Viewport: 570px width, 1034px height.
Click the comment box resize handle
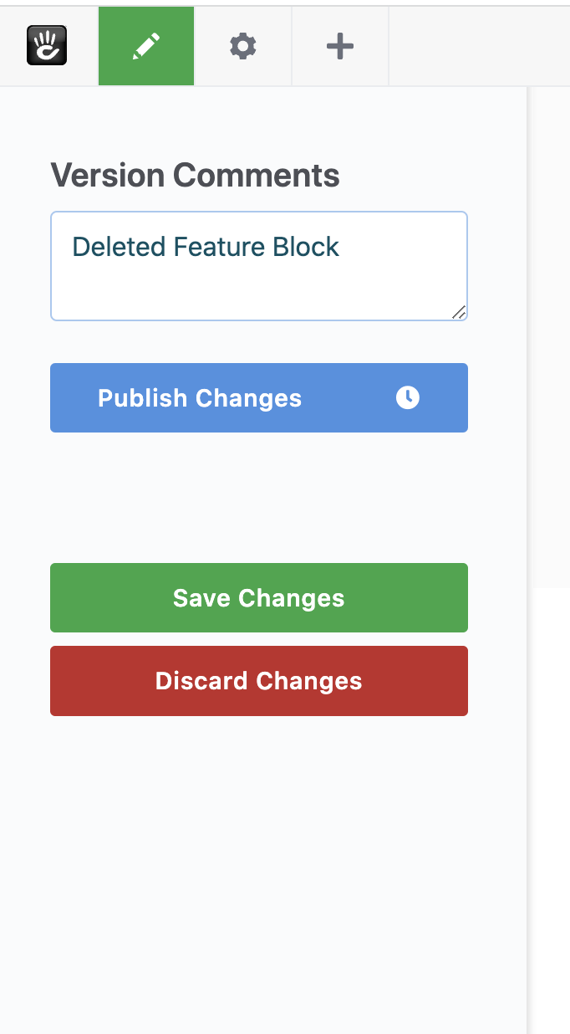click(458, 310)
